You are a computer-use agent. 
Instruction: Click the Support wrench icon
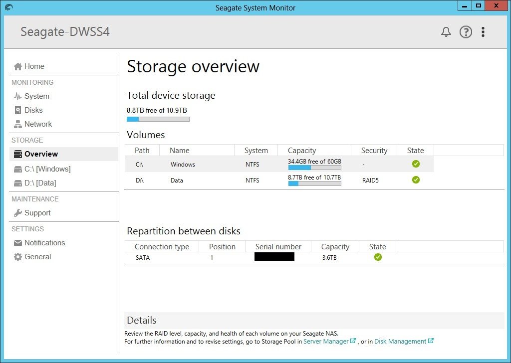18,213
